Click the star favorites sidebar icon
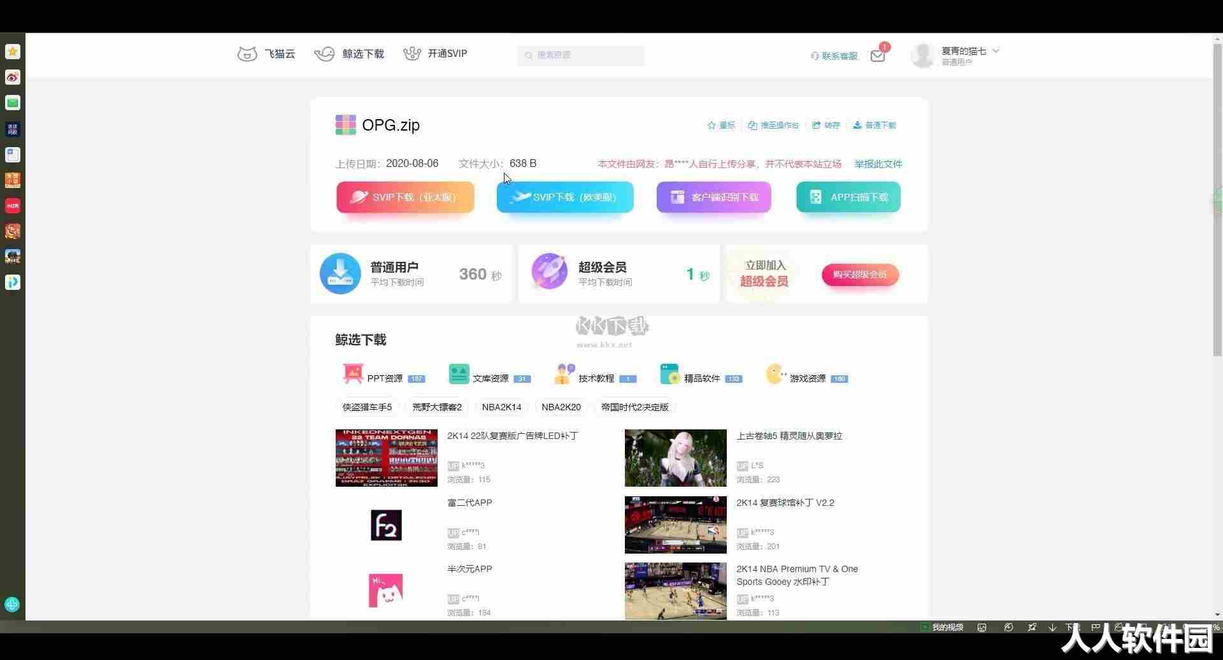1223x660 pixels. (x=13, y=52)
